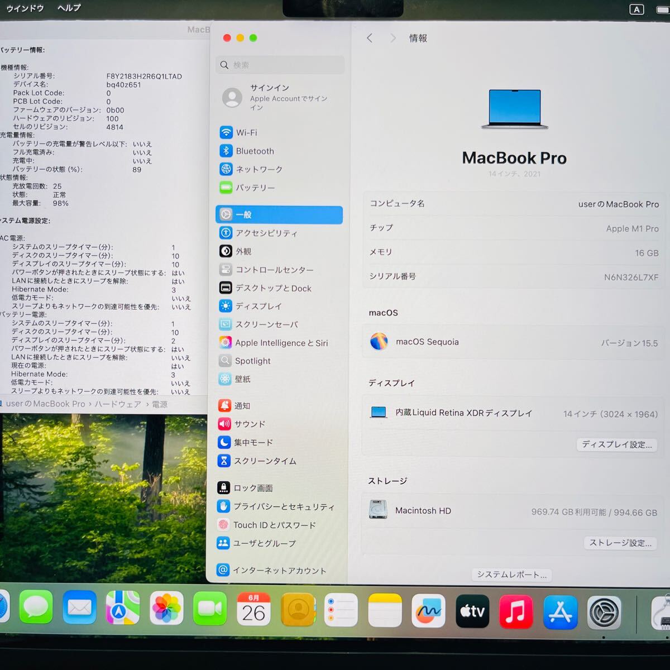The width and height of the screenshot is (670, 670).
Task: Click the MacBook Pro laptop image
Action: tap(514, 110)
